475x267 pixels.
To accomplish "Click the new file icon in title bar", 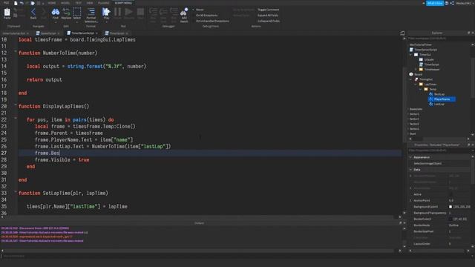I will point(16,3).
